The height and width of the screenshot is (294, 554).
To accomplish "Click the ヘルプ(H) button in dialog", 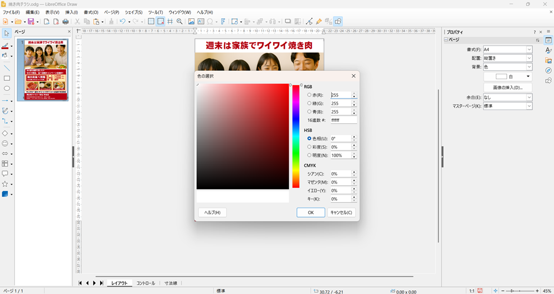I will (212, 213).
